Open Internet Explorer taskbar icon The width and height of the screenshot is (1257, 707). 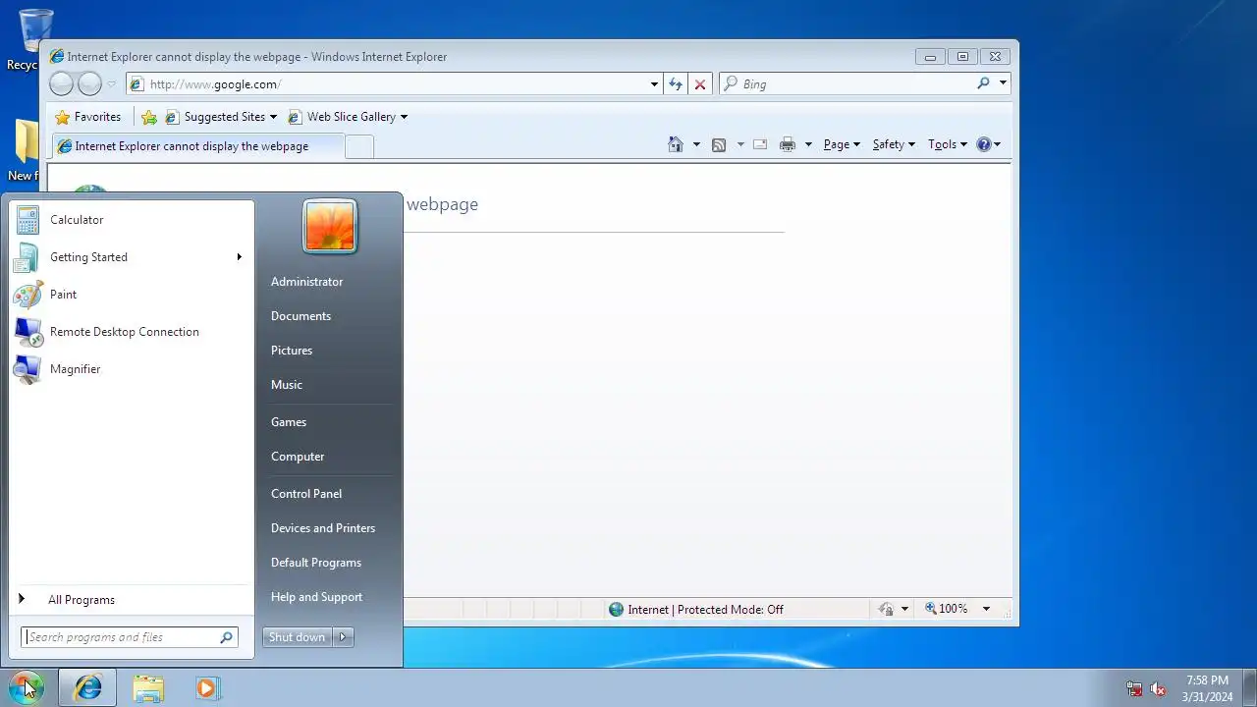[87, 687]
